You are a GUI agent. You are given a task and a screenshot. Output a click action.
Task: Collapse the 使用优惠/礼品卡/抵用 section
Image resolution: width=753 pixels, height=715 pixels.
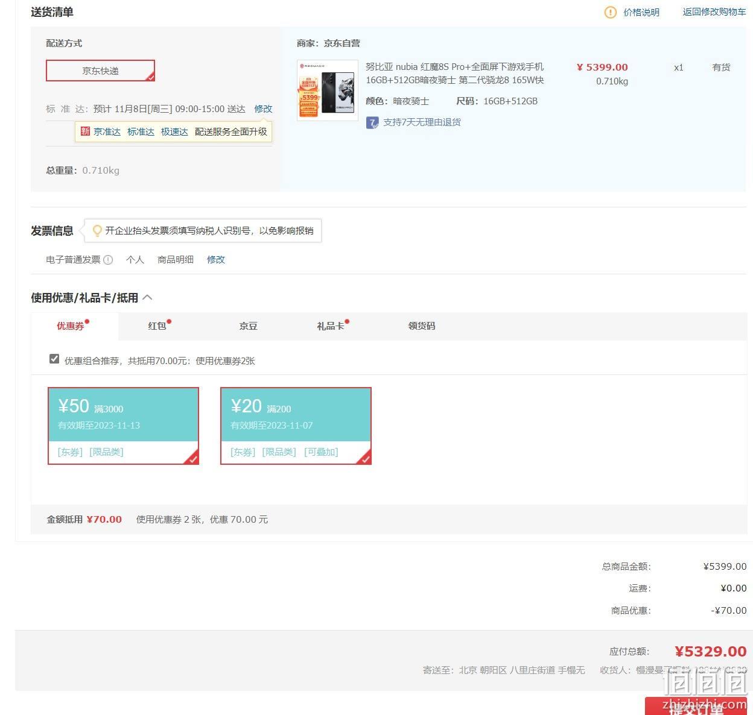147,297
